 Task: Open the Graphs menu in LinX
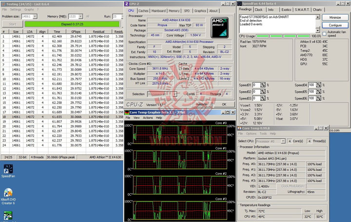29,9
